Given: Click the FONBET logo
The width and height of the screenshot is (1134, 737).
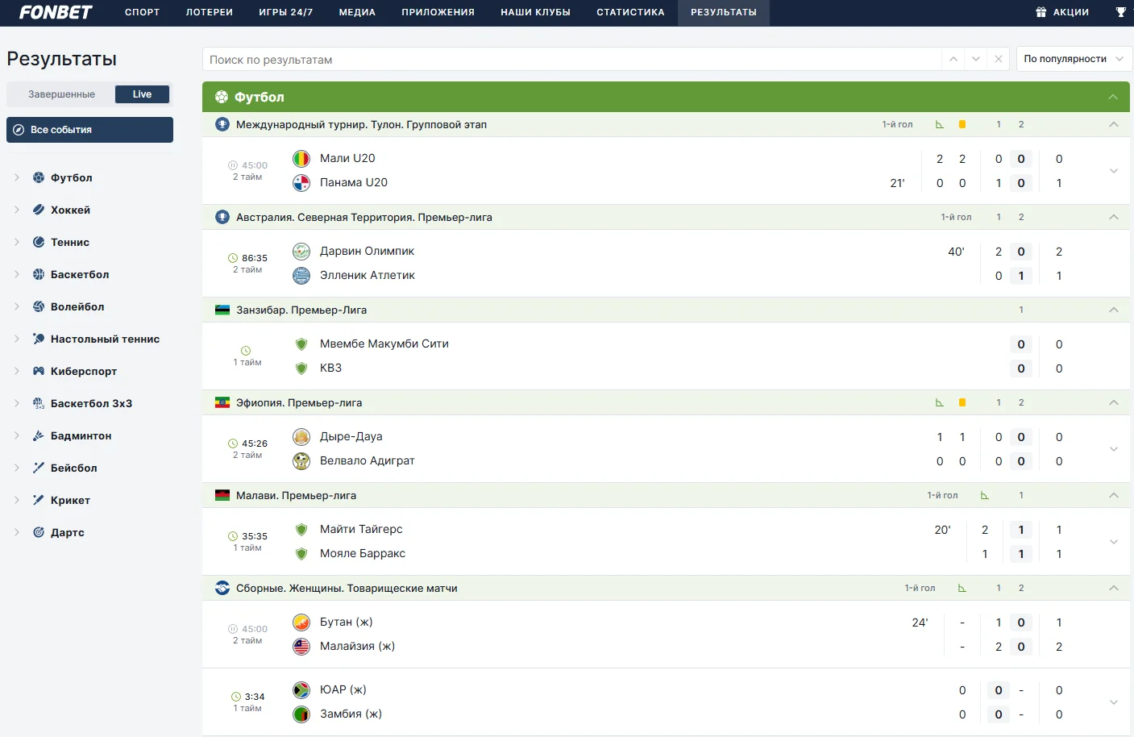Looking at the screenshot, I should coord(56,12).
